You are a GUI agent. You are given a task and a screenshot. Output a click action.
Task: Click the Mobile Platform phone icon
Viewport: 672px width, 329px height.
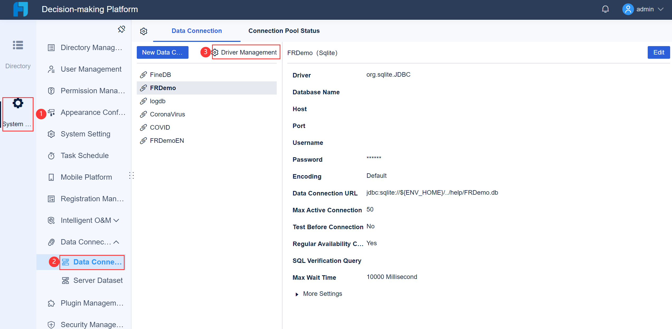[x=51, y=177]
